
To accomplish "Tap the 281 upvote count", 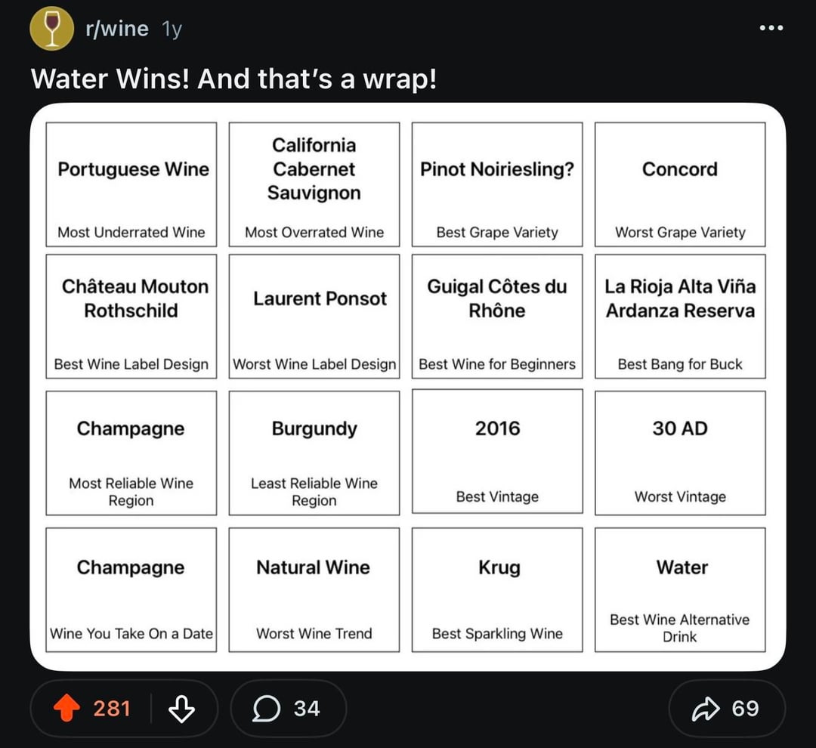I will pyautogui.click(x=112, y=708).
